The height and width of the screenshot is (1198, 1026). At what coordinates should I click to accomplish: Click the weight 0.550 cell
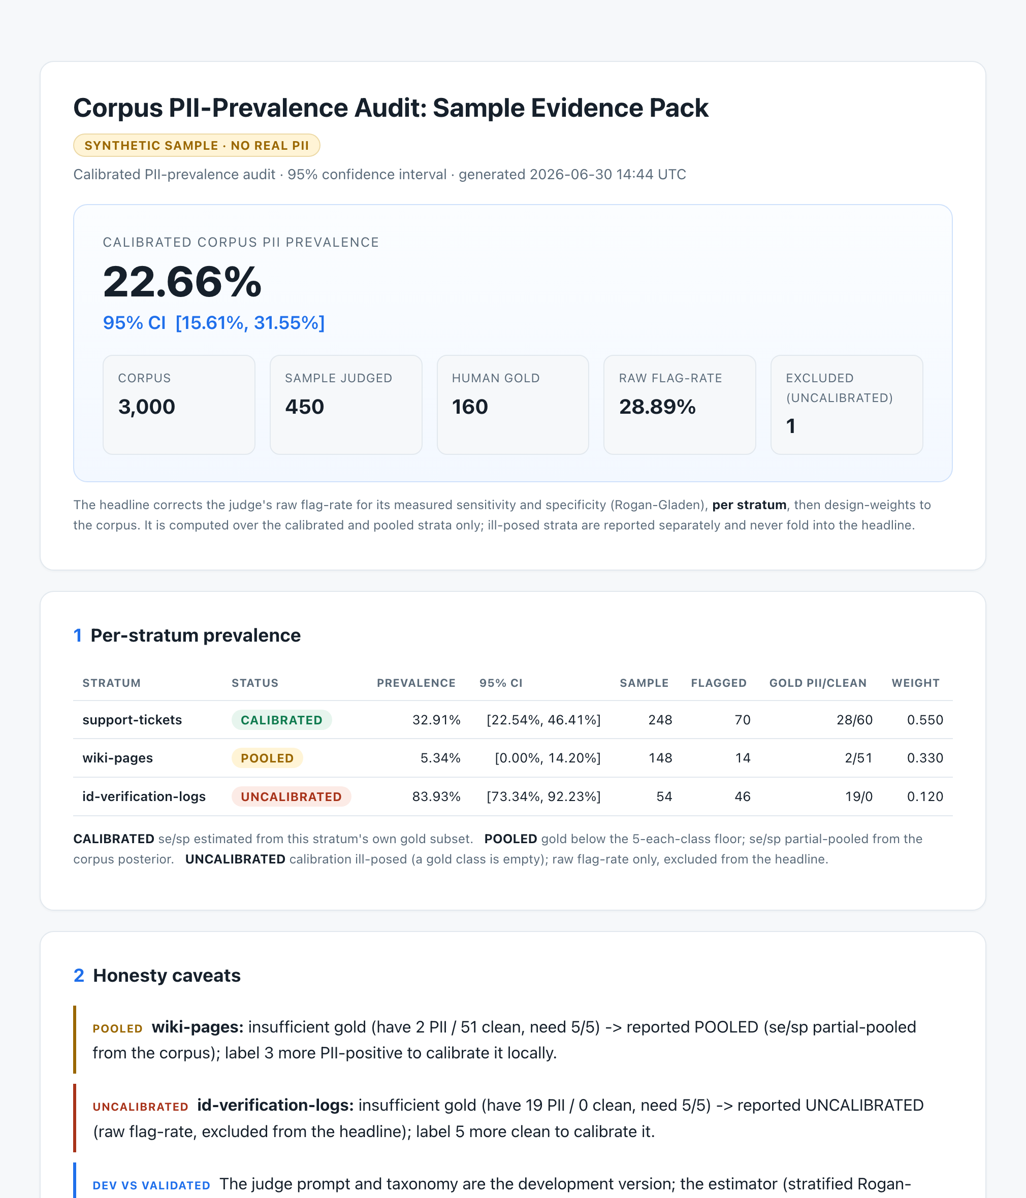925,720
